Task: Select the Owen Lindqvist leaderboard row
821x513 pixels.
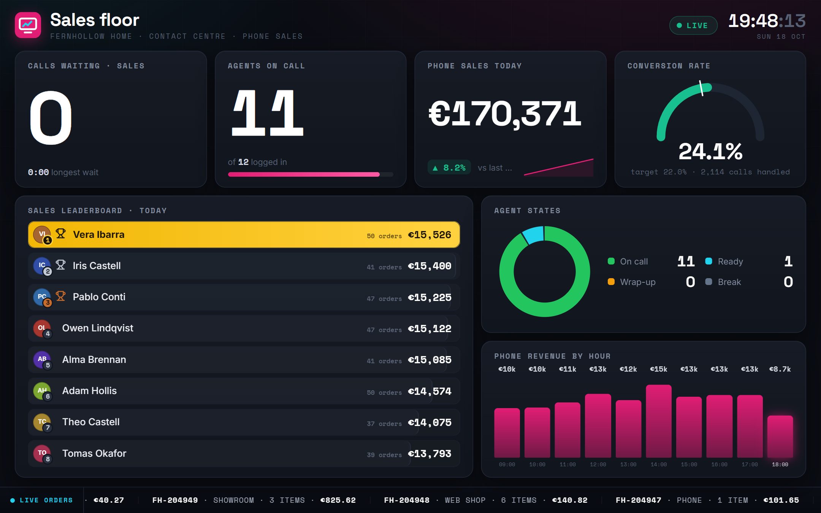Action: [244, 328]
